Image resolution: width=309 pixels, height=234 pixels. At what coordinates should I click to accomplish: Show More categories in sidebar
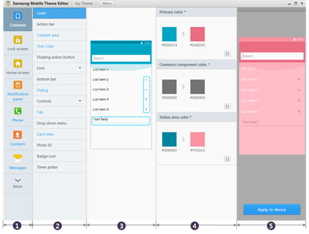pos(18,183)
